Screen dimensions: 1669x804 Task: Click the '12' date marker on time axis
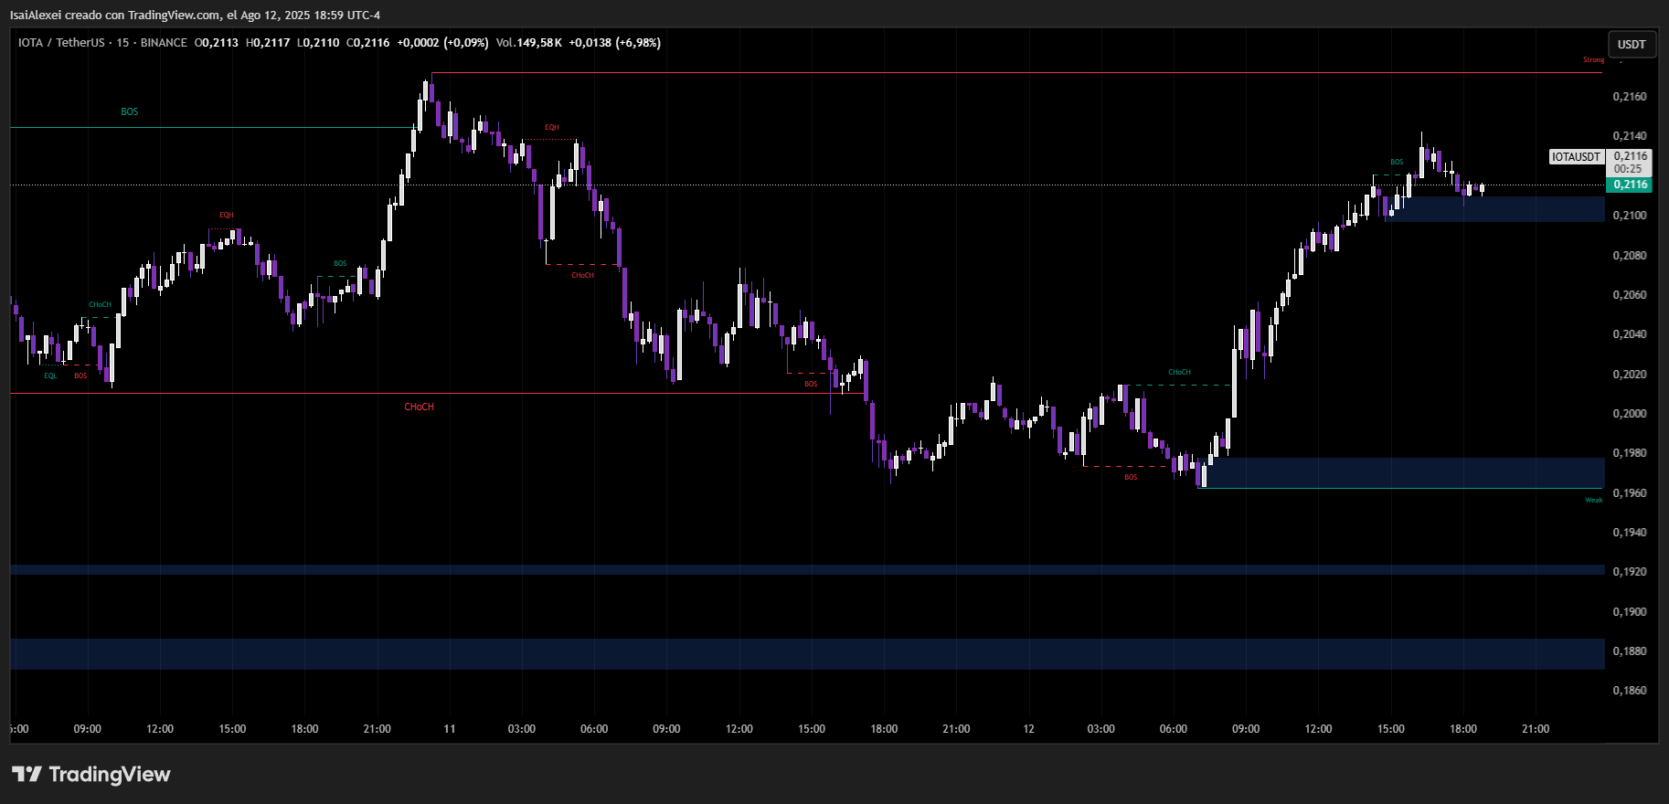click(x=1028, y=729)
